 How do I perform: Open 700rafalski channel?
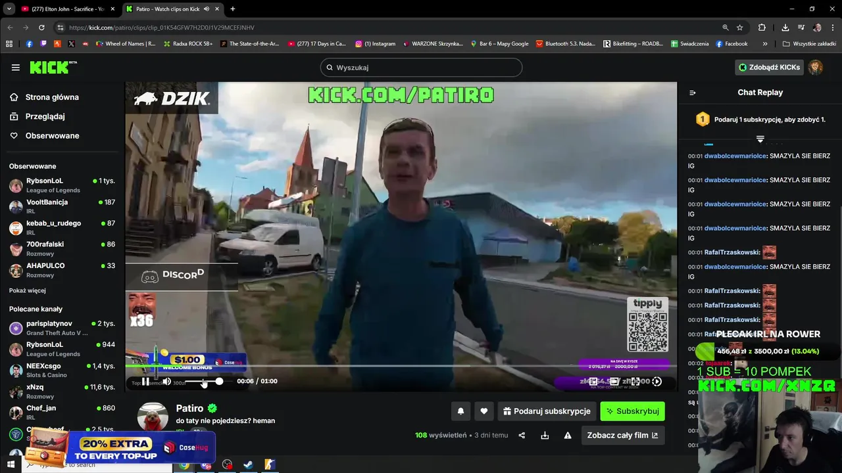(x=62, y=249)
